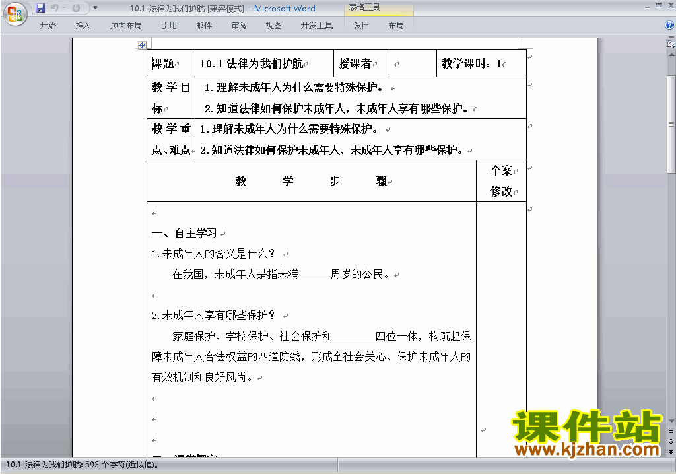The height and width of the screenshot is (474, 676).
Task: Click the 个案修改 header cell
Action: pyautogui.click(x=502, y=181)
